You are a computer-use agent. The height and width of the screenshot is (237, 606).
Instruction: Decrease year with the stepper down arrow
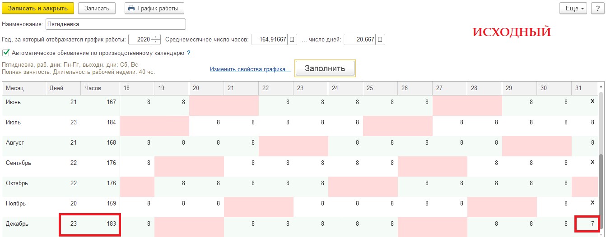(x=156, y=42)
